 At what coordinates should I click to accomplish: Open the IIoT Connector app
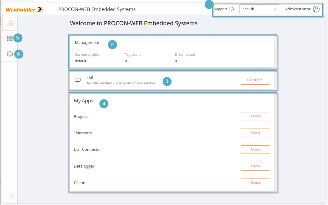255,150
